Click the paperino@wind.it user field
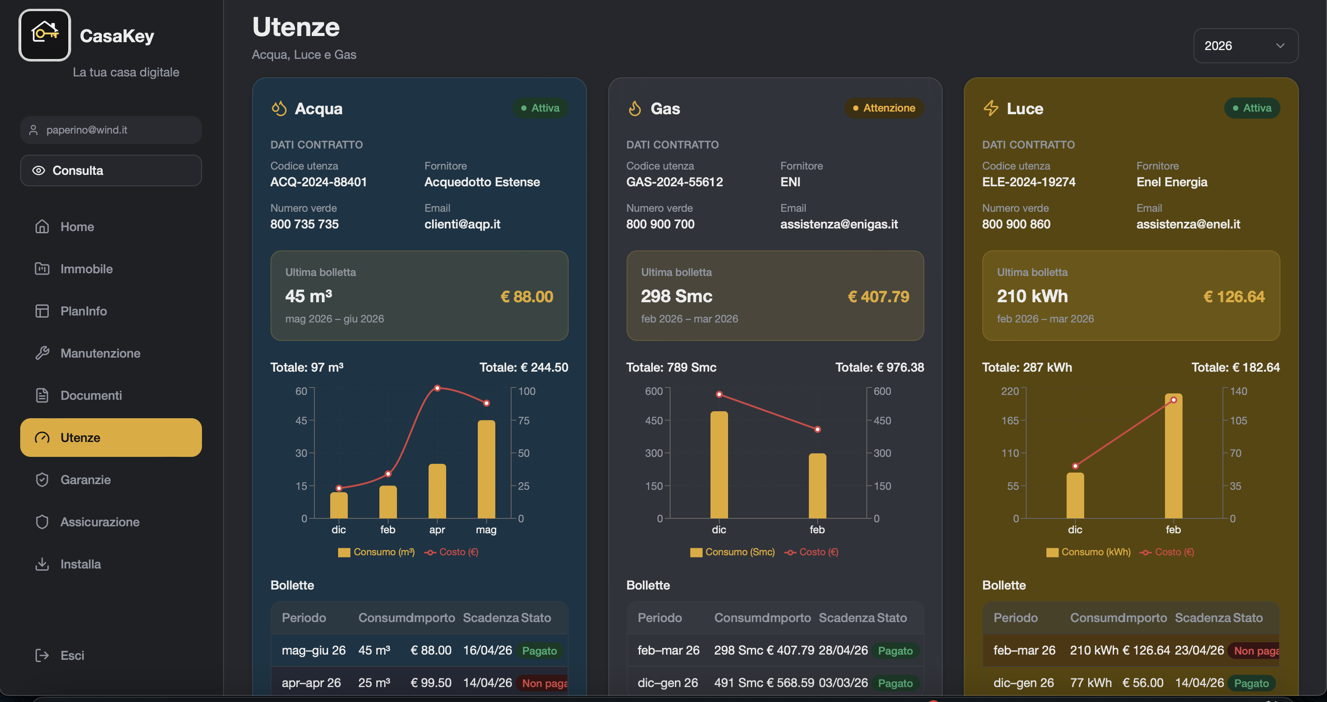The width and height of the screenshot is (1327, 702). click(x=111, y=130)
